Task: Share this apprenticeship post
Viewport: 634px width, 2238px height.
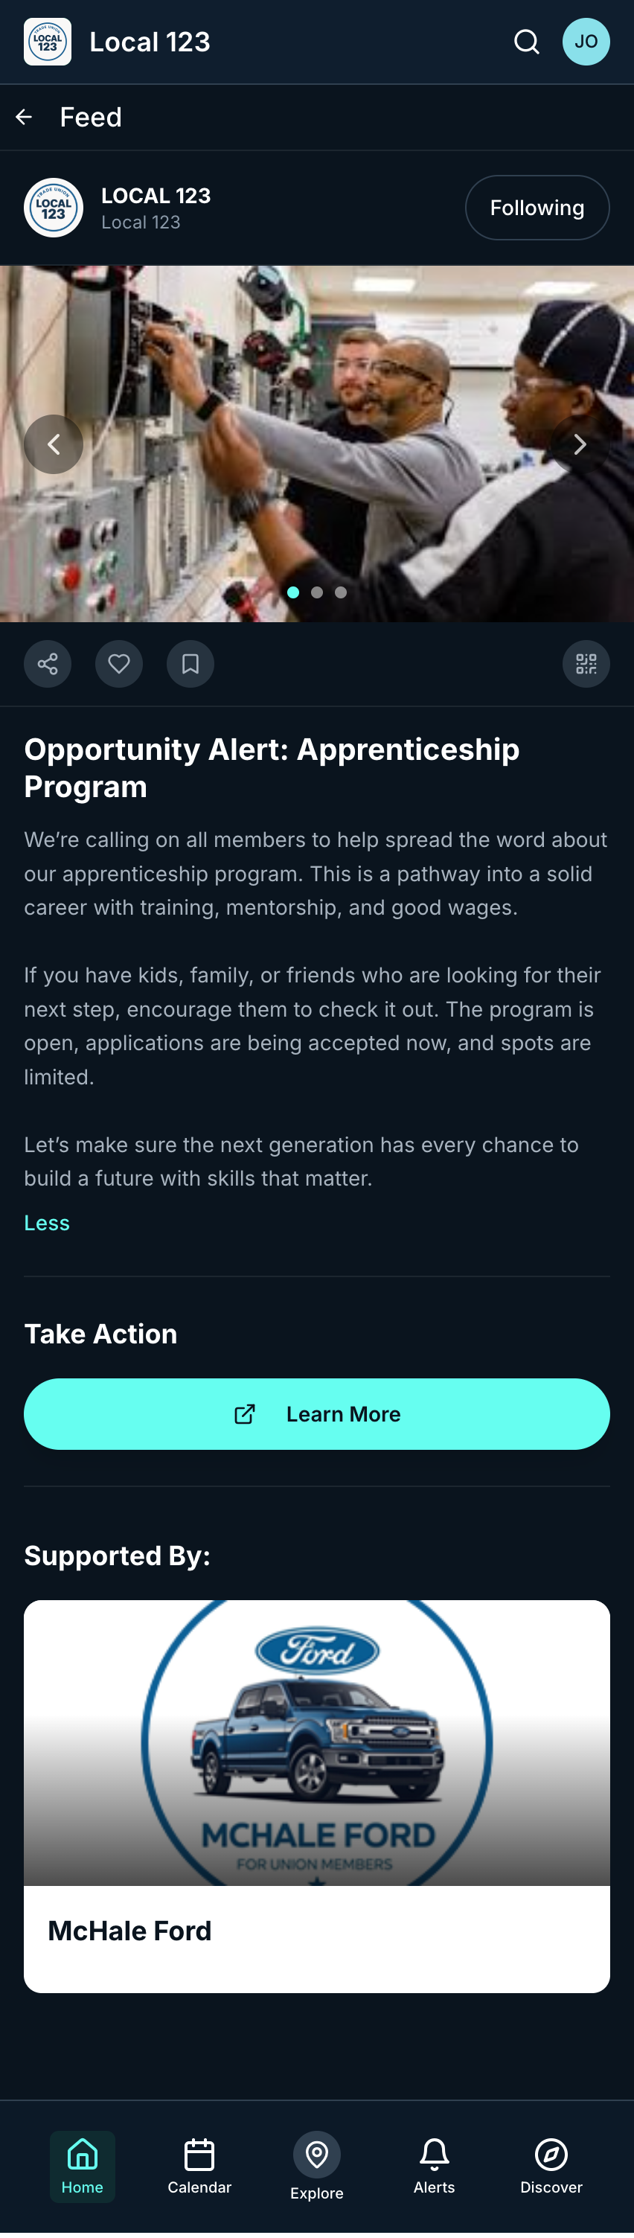Action: [47, 663]
